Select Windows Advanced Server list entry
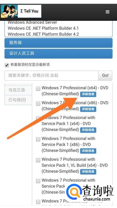The width and height of the screenshot is (117, 208). pos(32,22)
